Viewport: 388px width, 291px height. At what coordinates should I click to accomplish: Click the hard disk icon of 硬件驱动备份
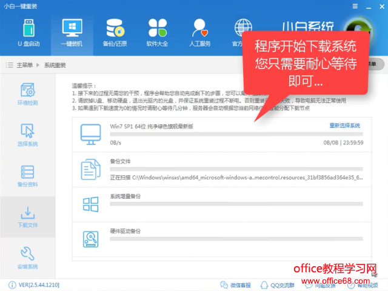(x=90, y=239)
